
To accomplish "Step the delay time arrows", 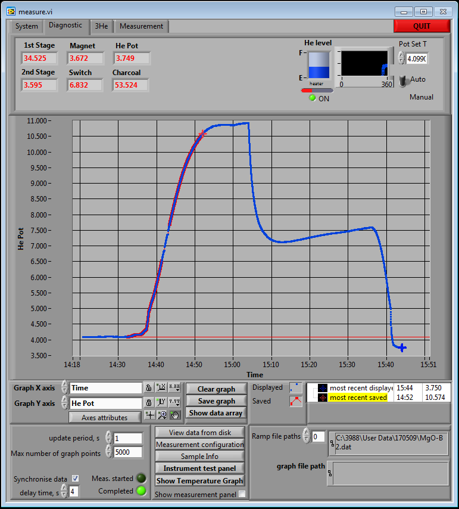I will [x=64, y=491].
